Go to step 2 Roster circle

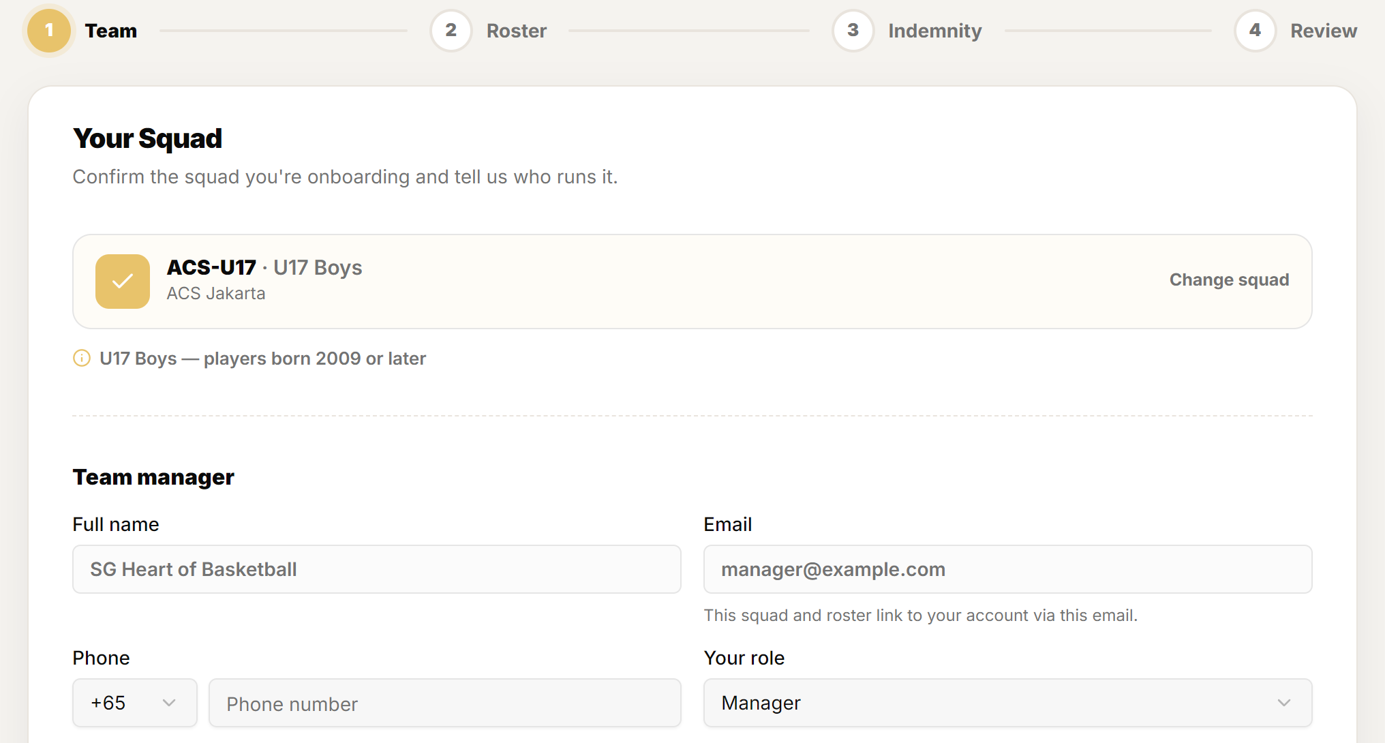[x=451, y=31]
